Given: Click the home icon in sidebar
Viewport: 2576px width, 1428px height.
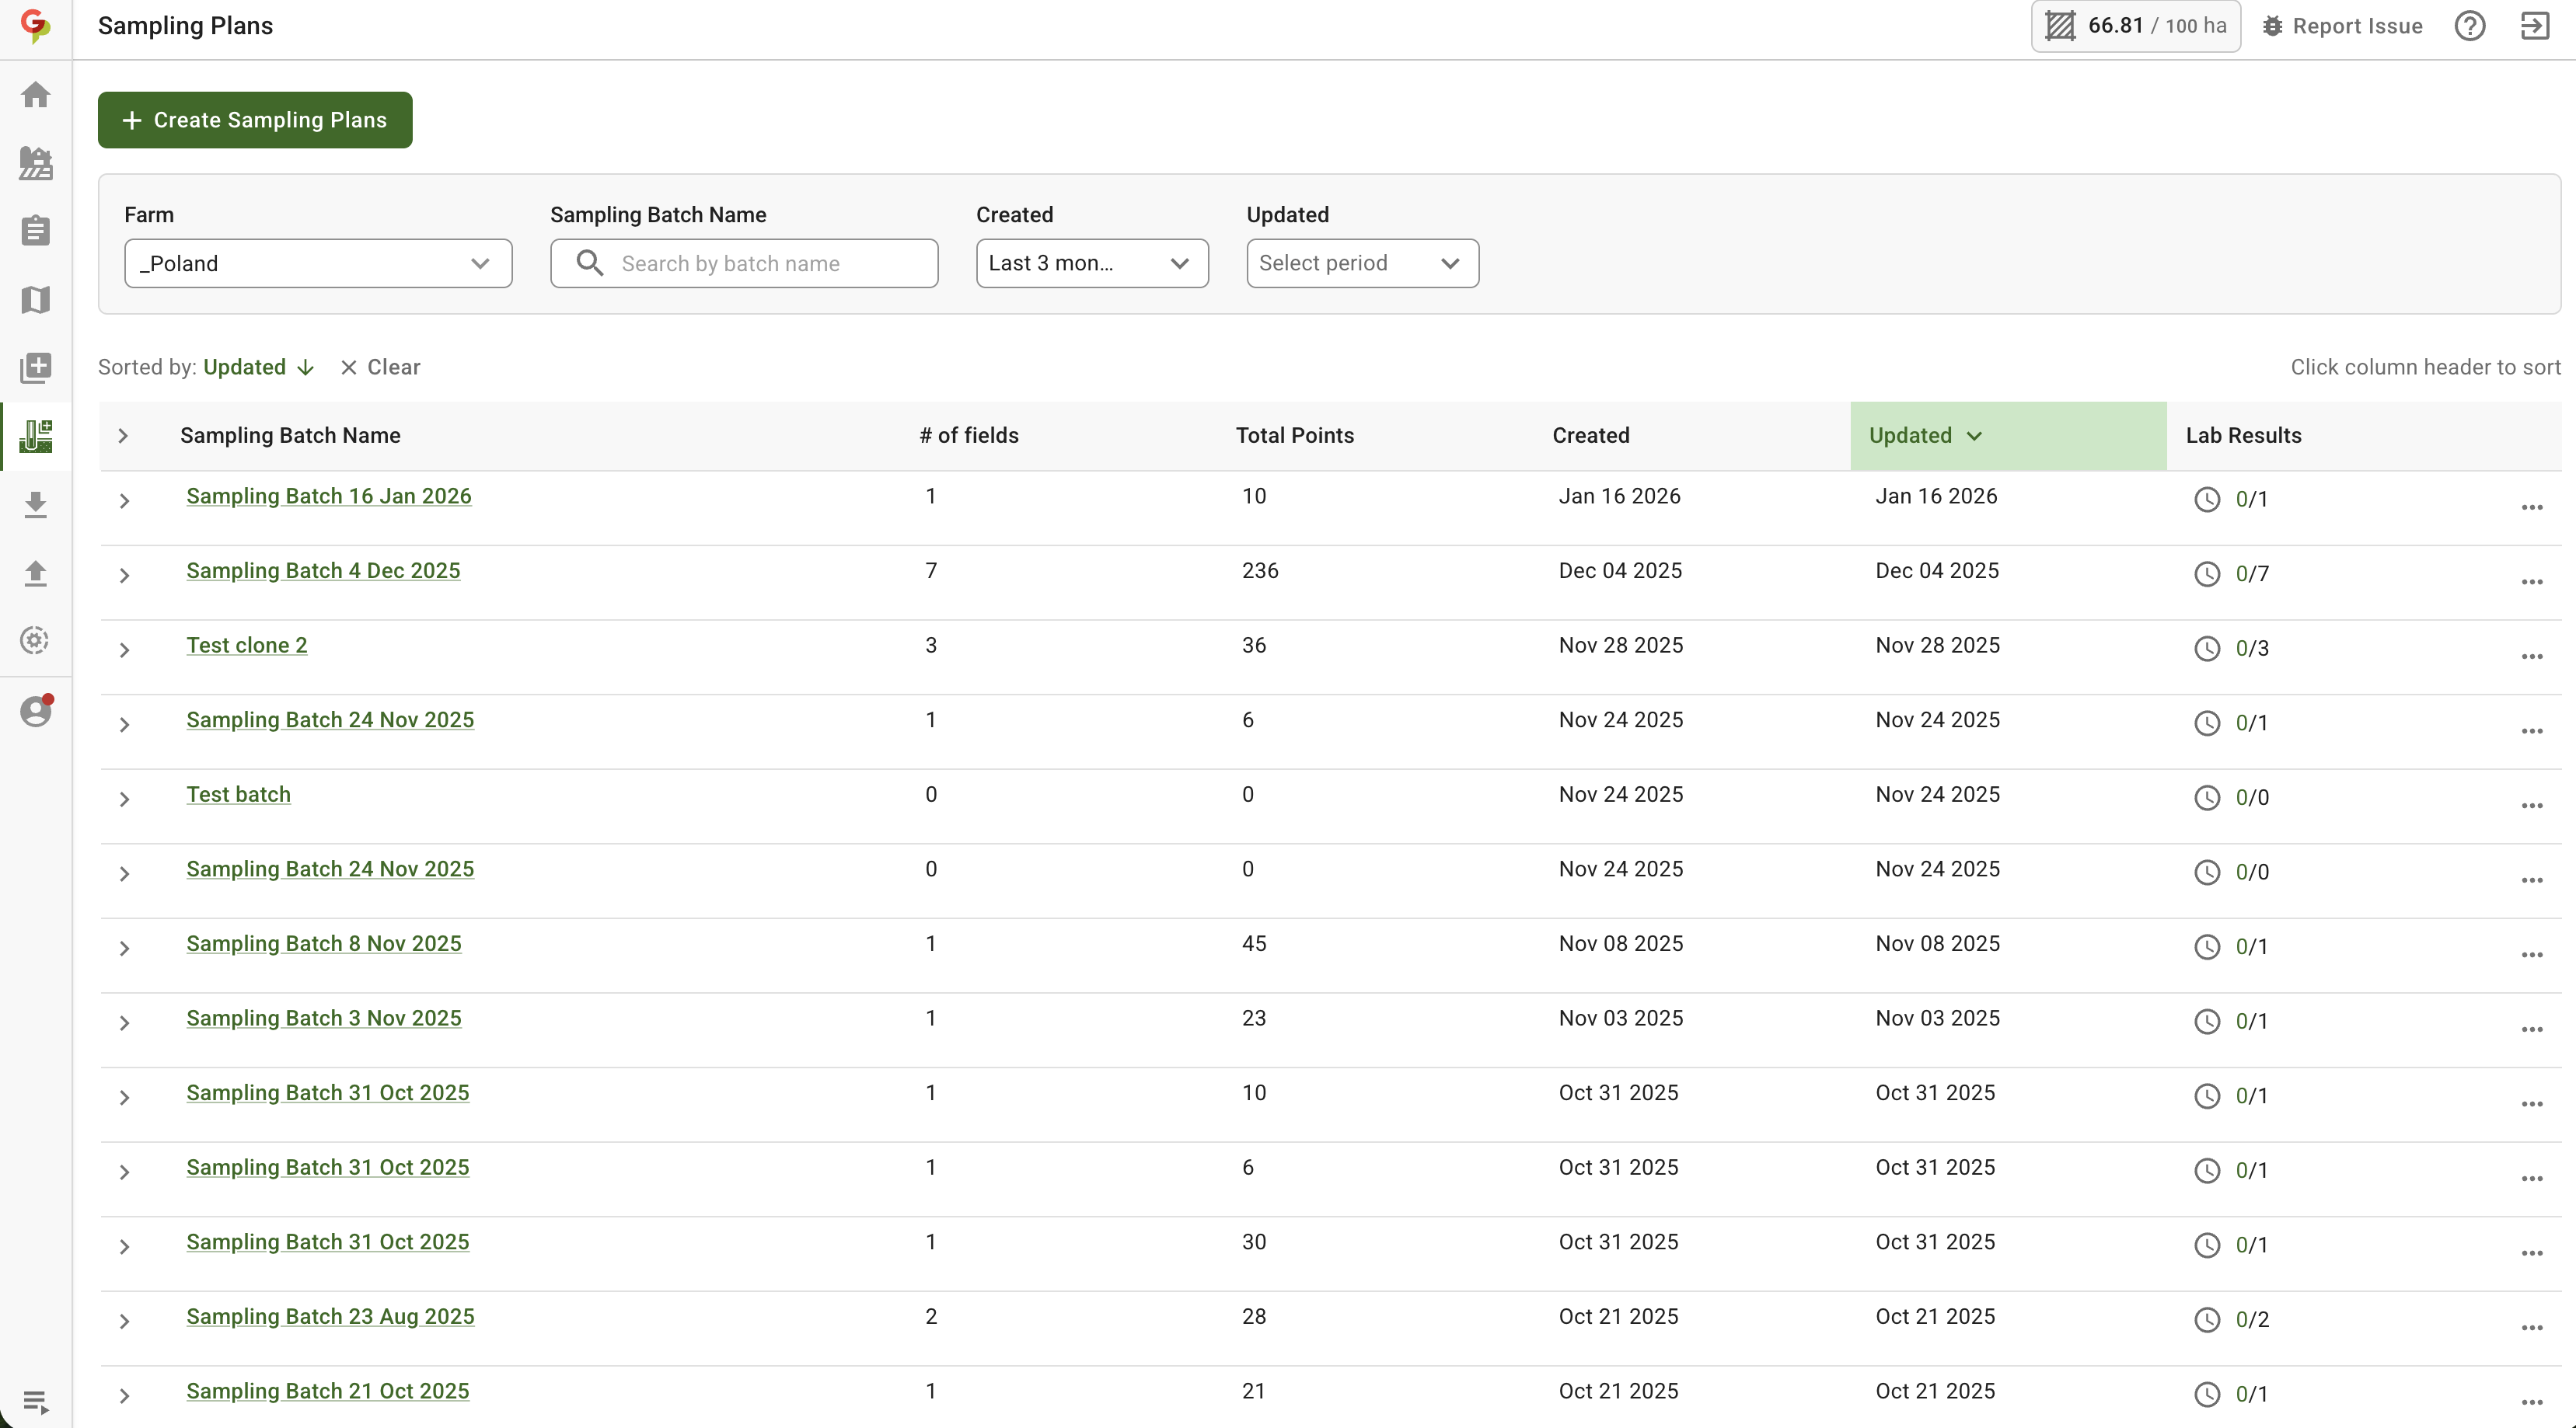Looking at the screenshot, I should click(x=36, y=95).
